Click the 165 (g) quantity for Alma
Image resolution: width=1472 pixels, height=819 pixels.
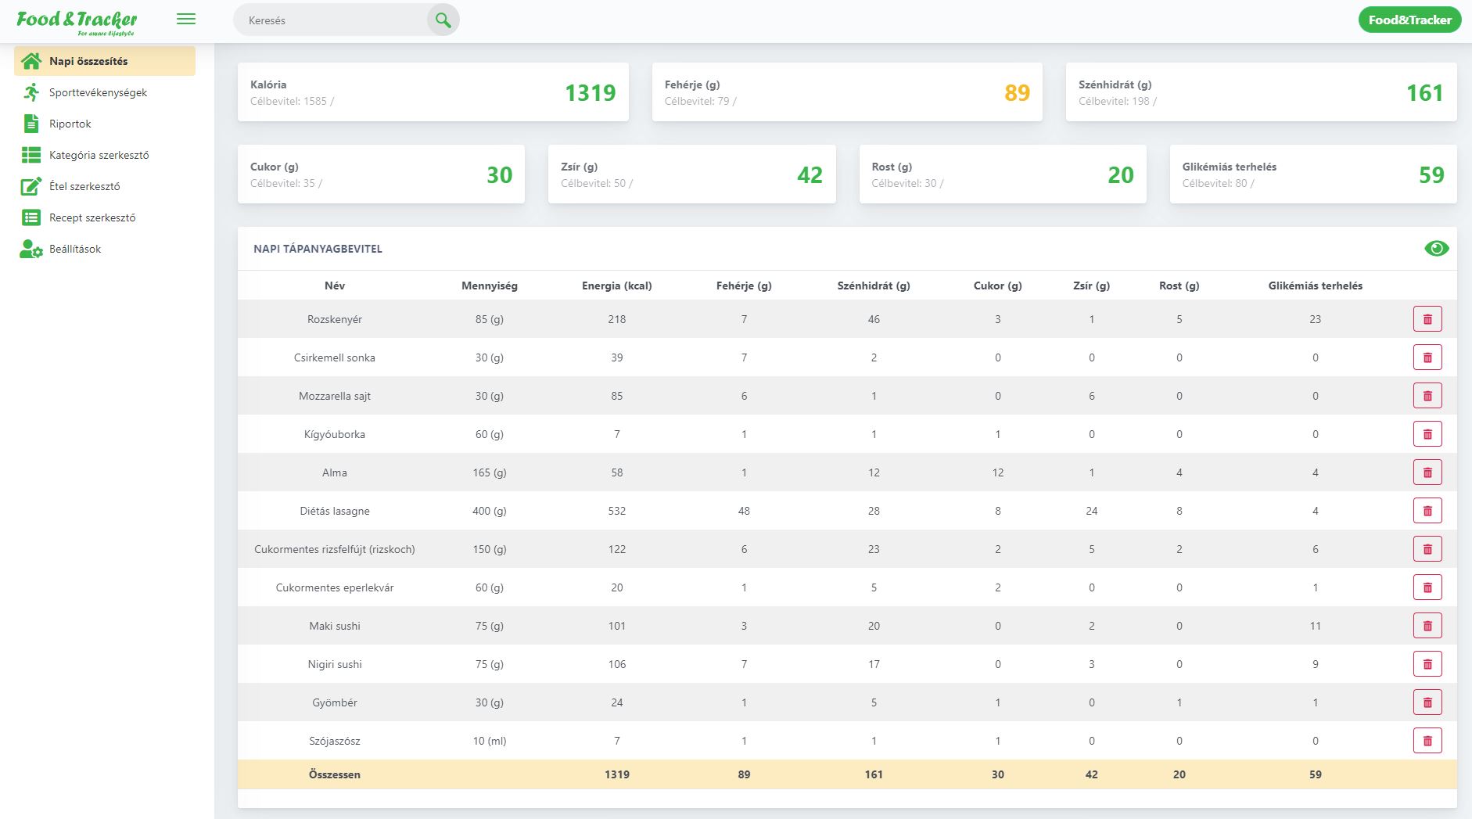point(490,472)
